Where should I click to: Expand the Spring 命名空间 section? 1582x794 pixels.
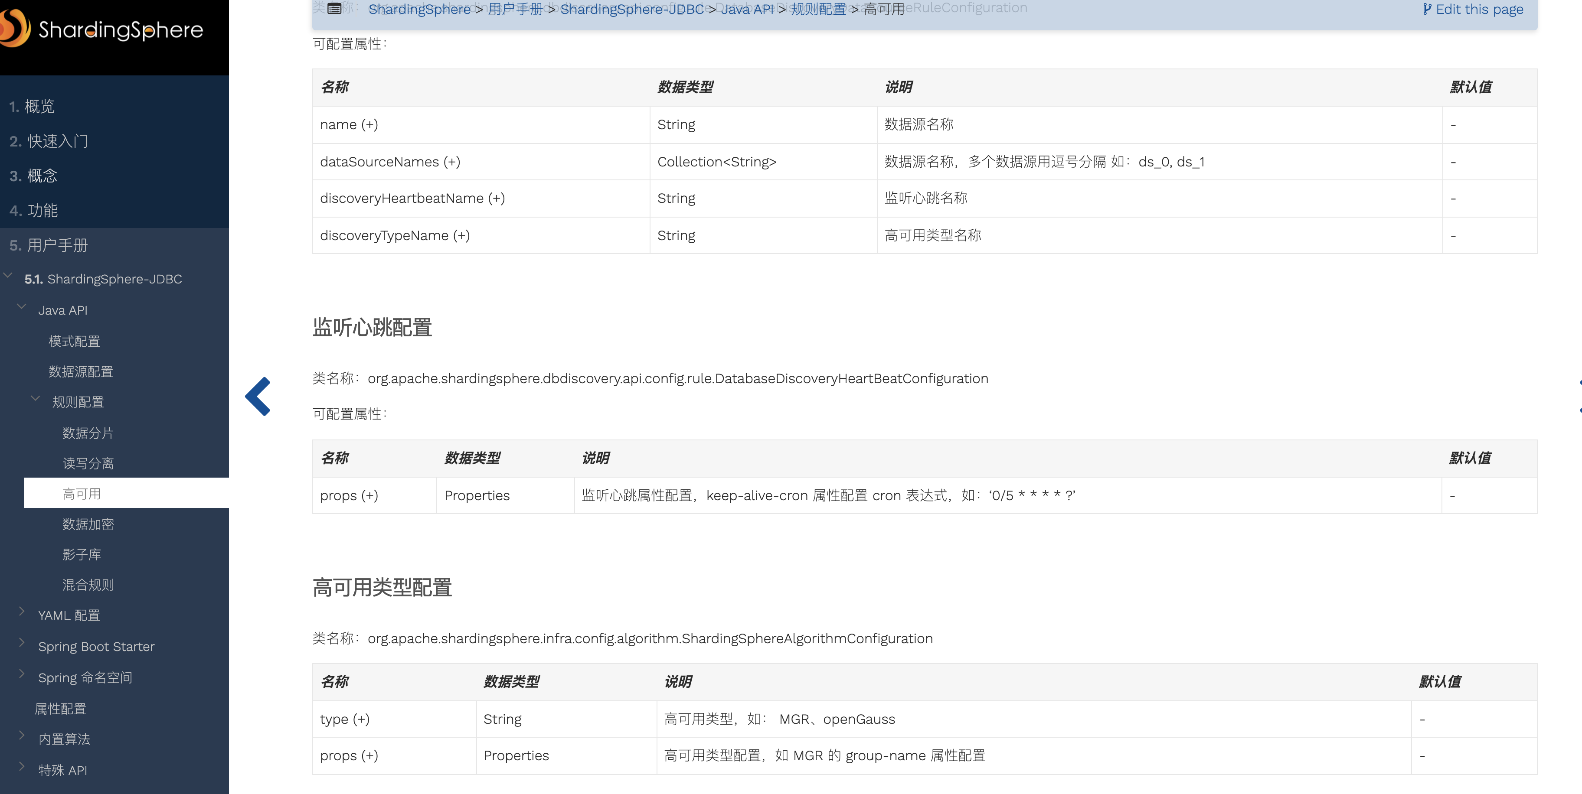point(22,673)
